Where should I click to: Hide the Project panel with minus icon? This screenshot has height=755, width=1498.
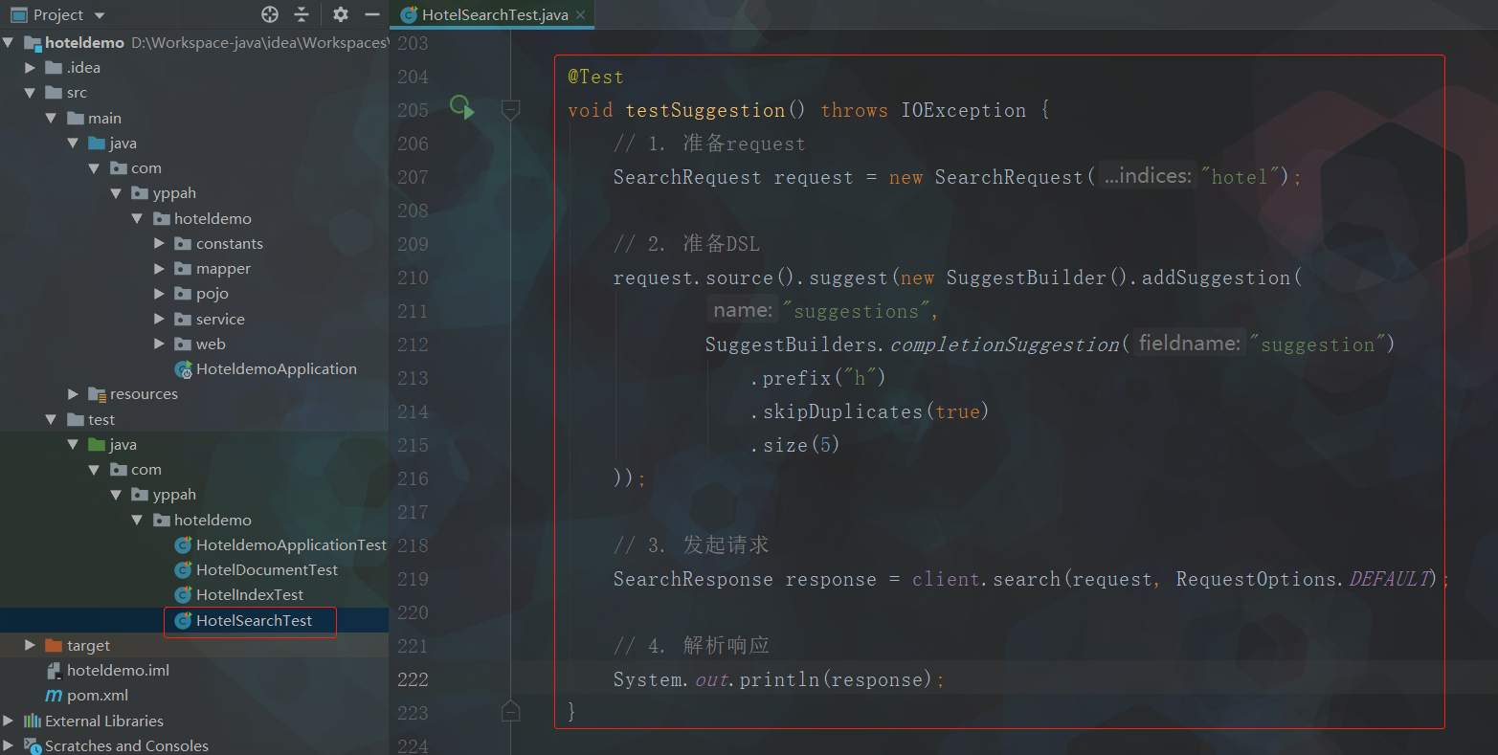tap(372, 14)
